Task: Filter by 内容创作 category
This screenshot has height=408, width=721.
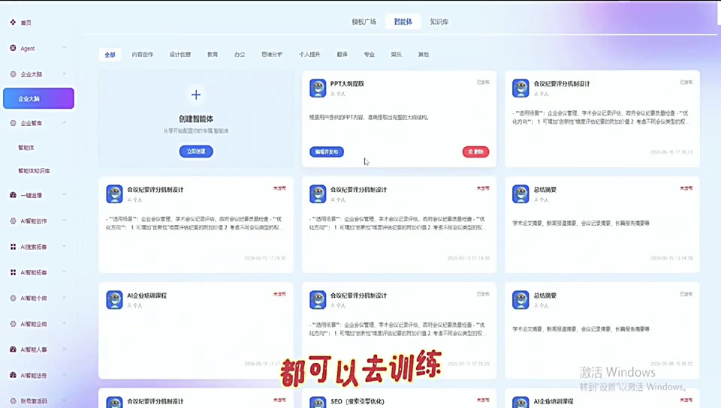Action: [143, 54]
